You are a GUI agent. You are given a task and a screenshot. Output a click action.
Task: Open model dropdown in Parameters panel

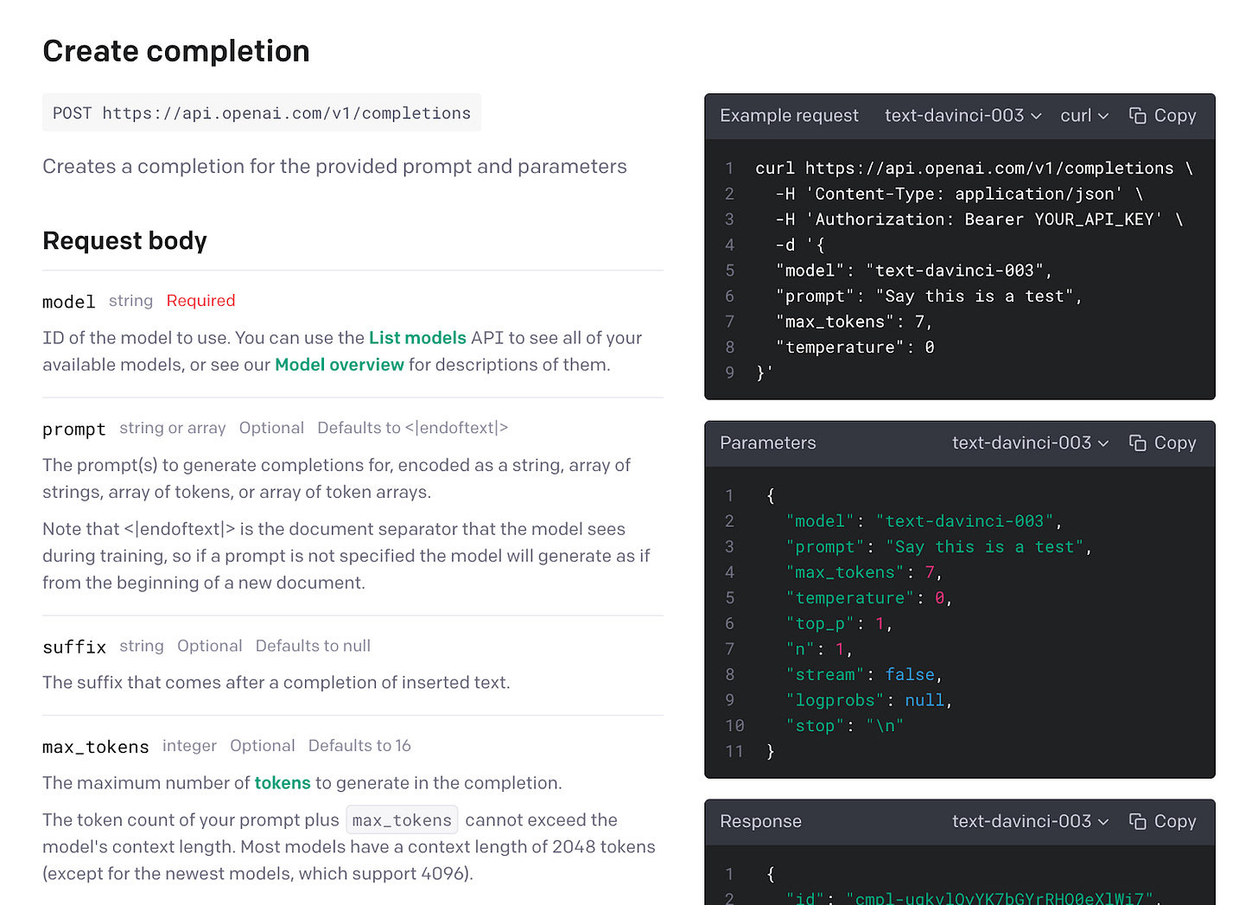(x=1030, y=443)
